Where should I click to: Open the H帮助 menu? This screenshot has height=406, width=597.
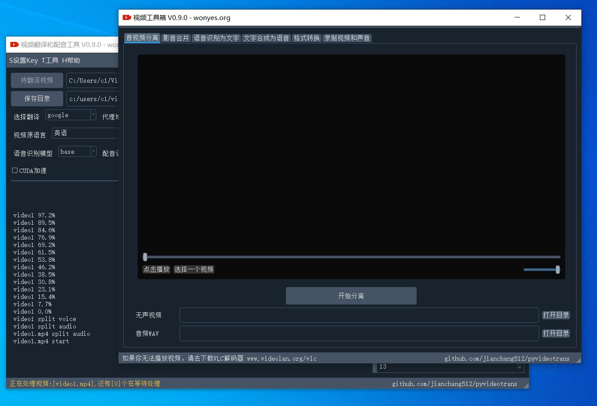71,61
